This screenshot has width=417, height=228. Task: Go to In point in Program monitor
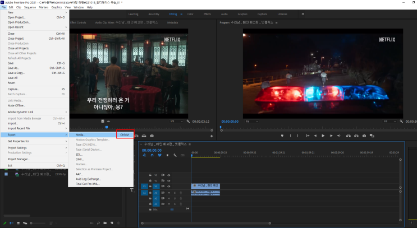point(308,136)
